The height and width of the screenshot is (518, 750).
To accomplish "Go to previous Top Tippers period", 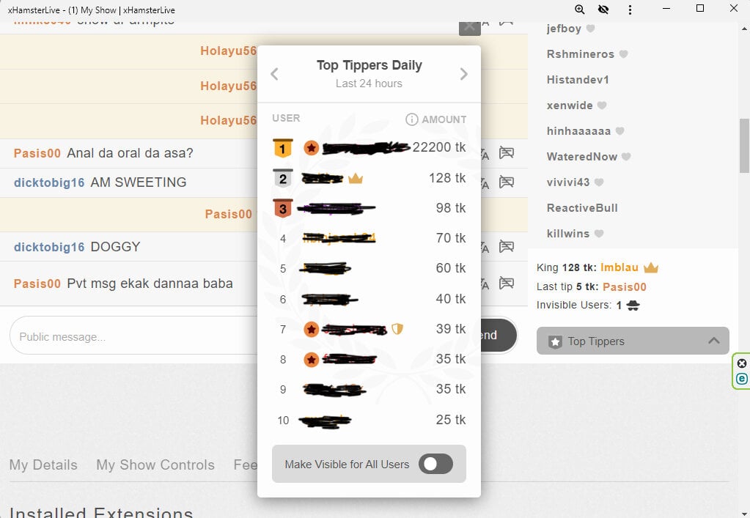I will click(x=275, y=74).
